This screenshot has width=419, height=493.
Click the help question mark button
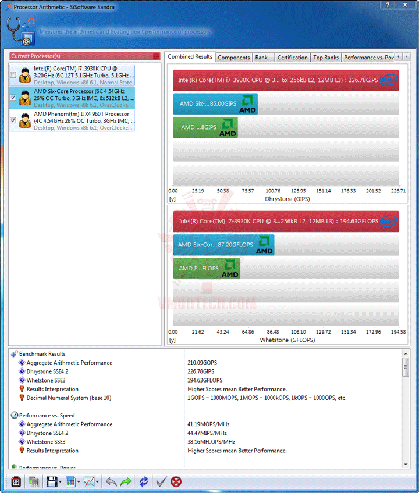point(388,5)
